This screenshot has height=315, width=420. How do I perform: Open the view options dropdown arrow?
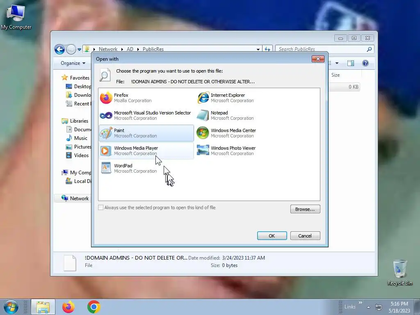337,63
